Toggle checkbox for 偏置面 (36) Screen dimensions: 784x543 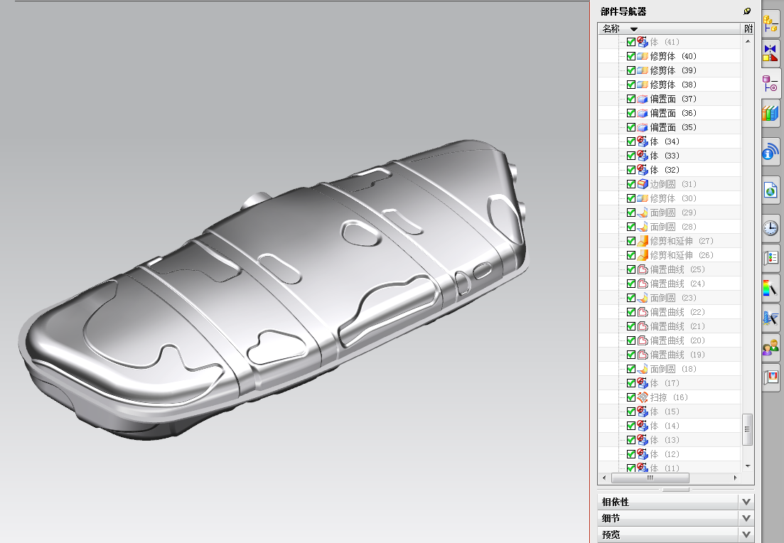[631, 113]
